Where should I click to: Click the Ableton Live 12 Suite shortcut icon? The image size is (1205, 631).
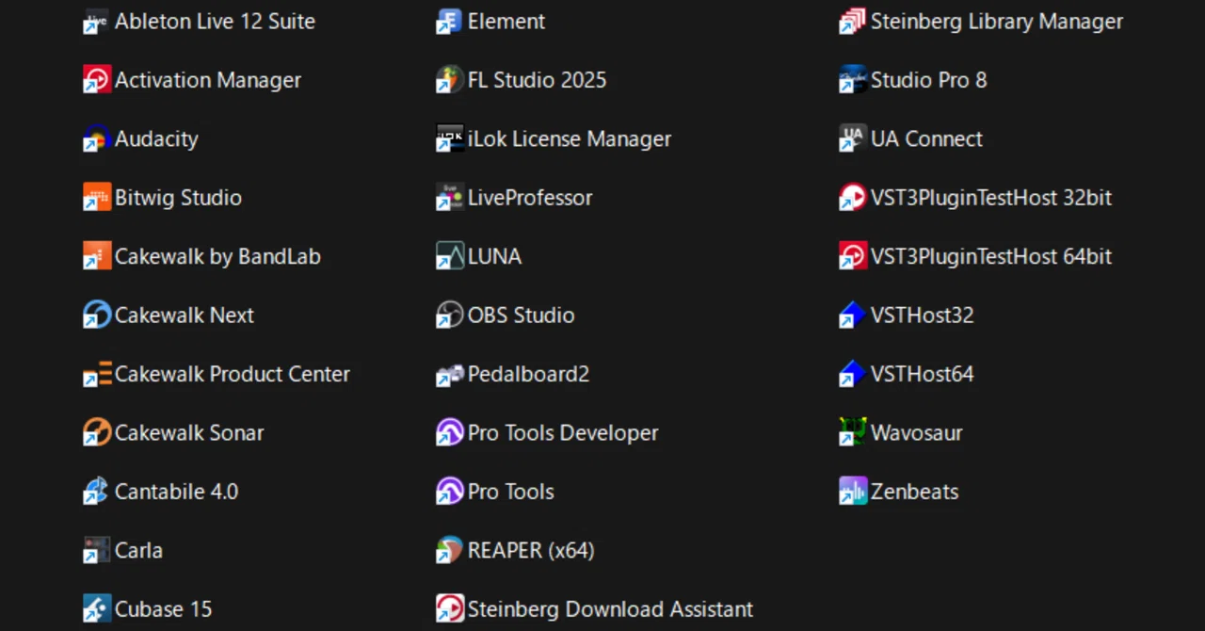pos(97,22)
